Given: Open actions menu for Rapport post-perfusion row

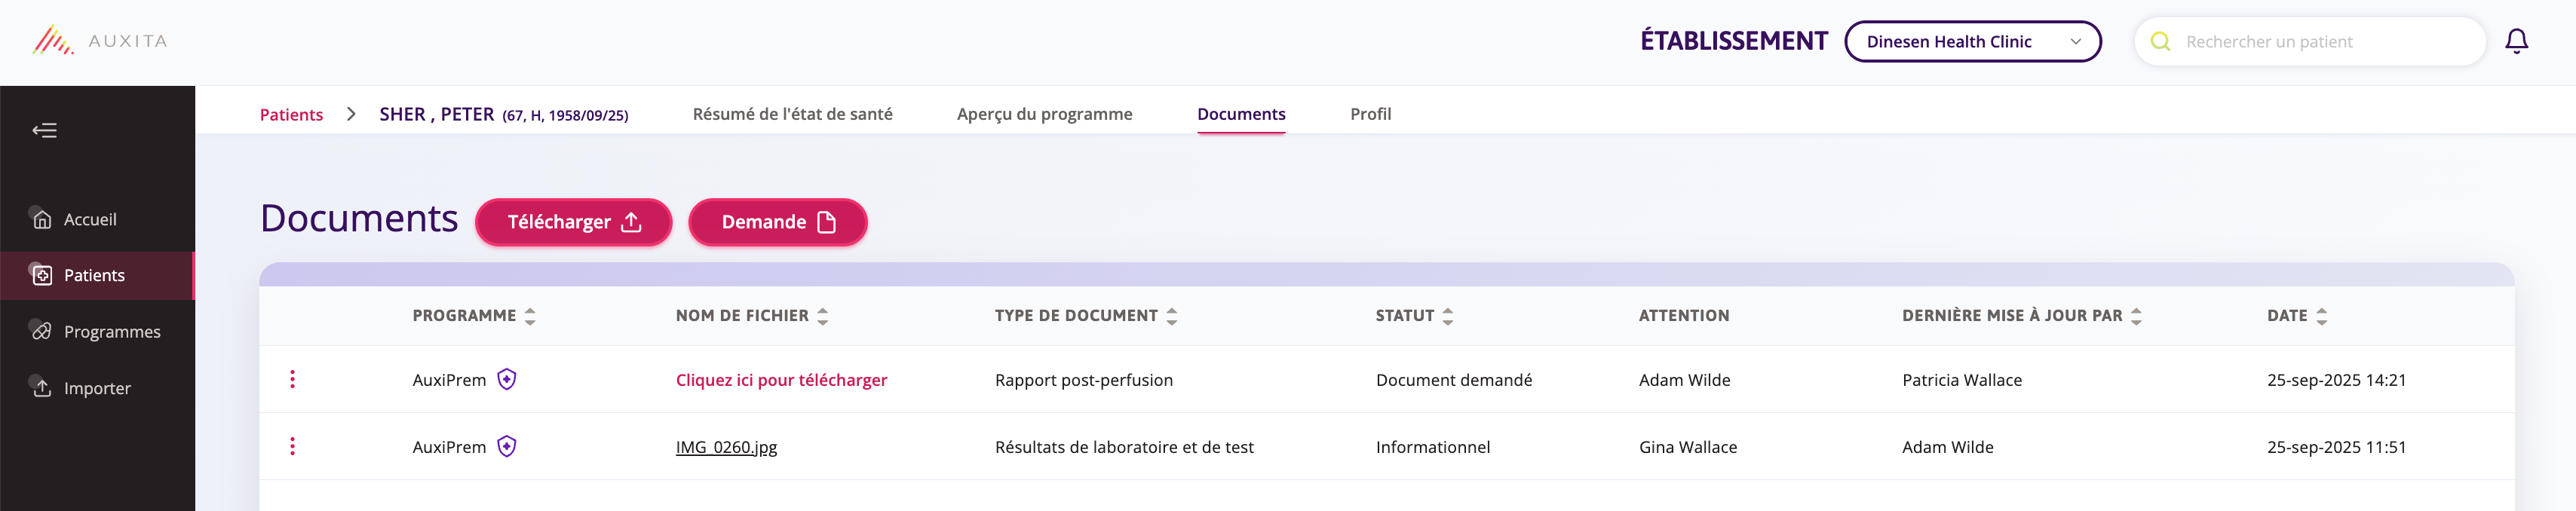Looking at the screenshot, I should 292,379.
